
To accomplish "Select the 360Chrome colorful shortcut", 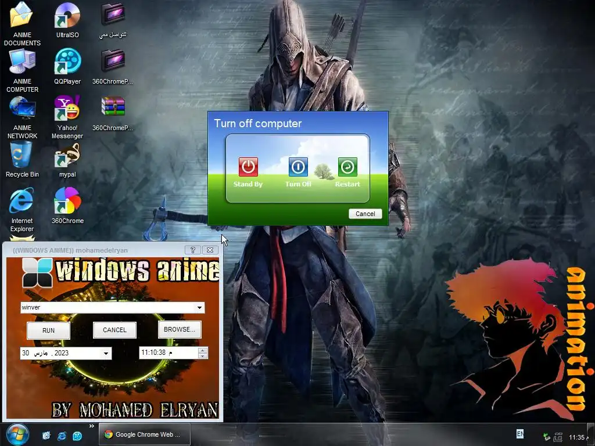I will [67, 200].
